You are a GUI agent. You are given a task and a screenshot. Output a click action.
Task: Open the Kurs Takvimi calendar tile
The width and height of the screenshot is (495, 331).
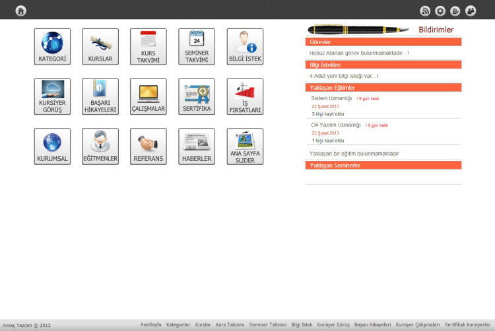point(148,47)
